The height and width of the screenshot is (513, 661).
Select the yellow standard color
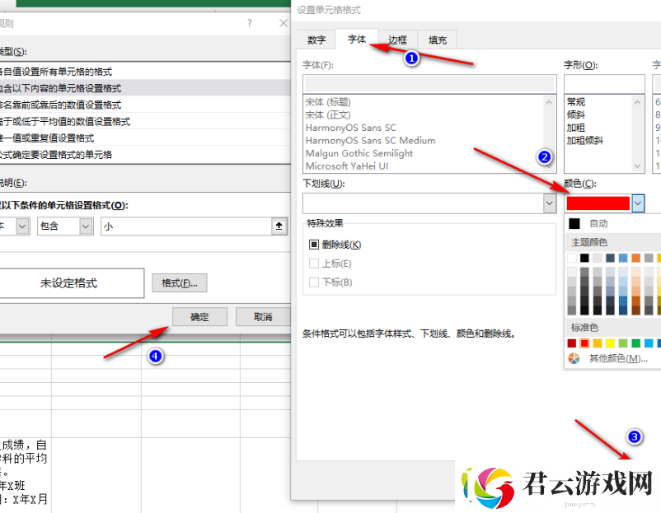point(610,343)
